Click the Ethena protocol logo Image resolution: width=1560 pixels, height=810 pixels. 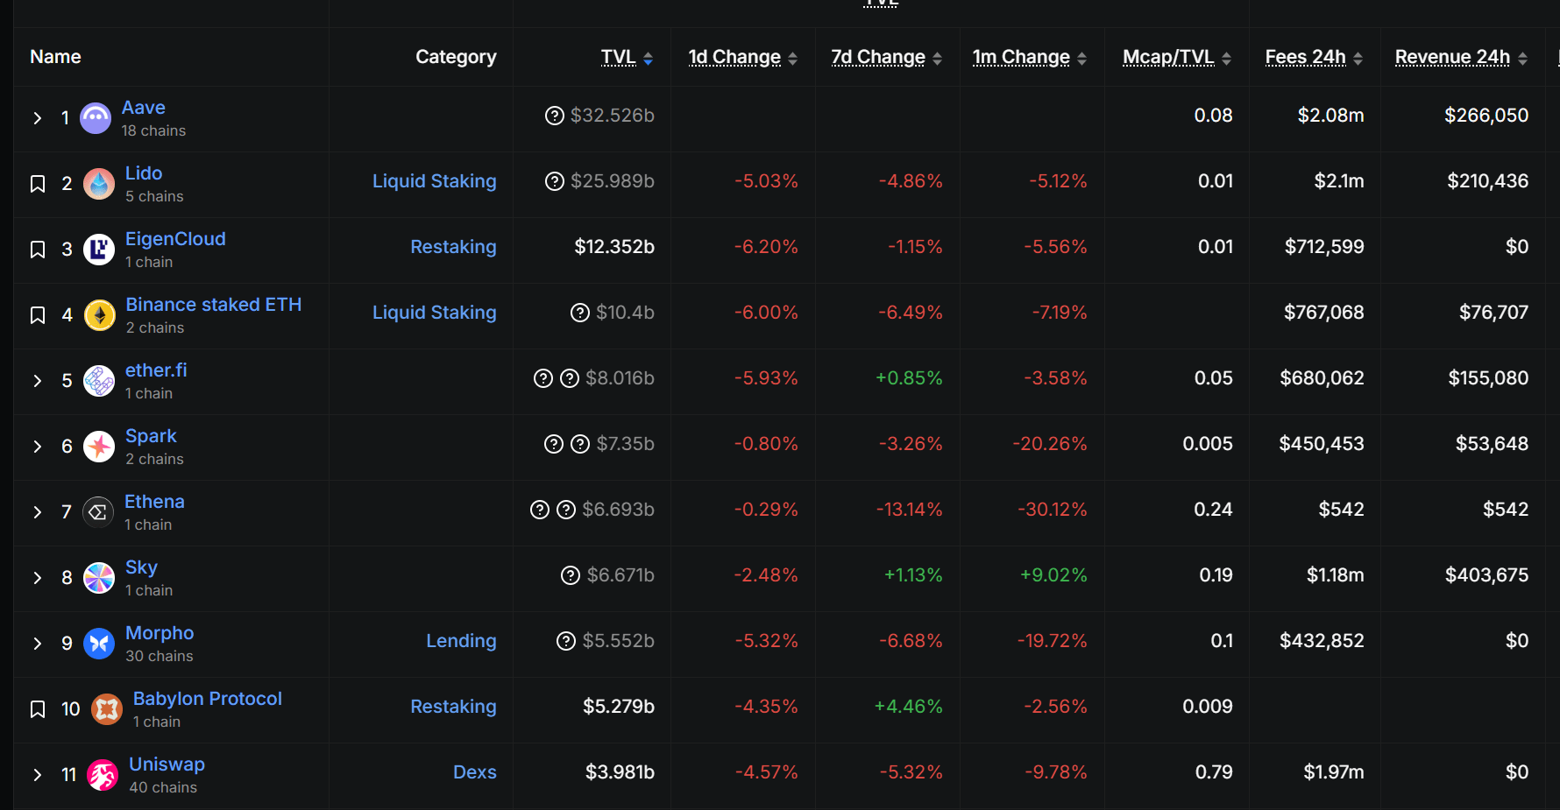point(98,512)
